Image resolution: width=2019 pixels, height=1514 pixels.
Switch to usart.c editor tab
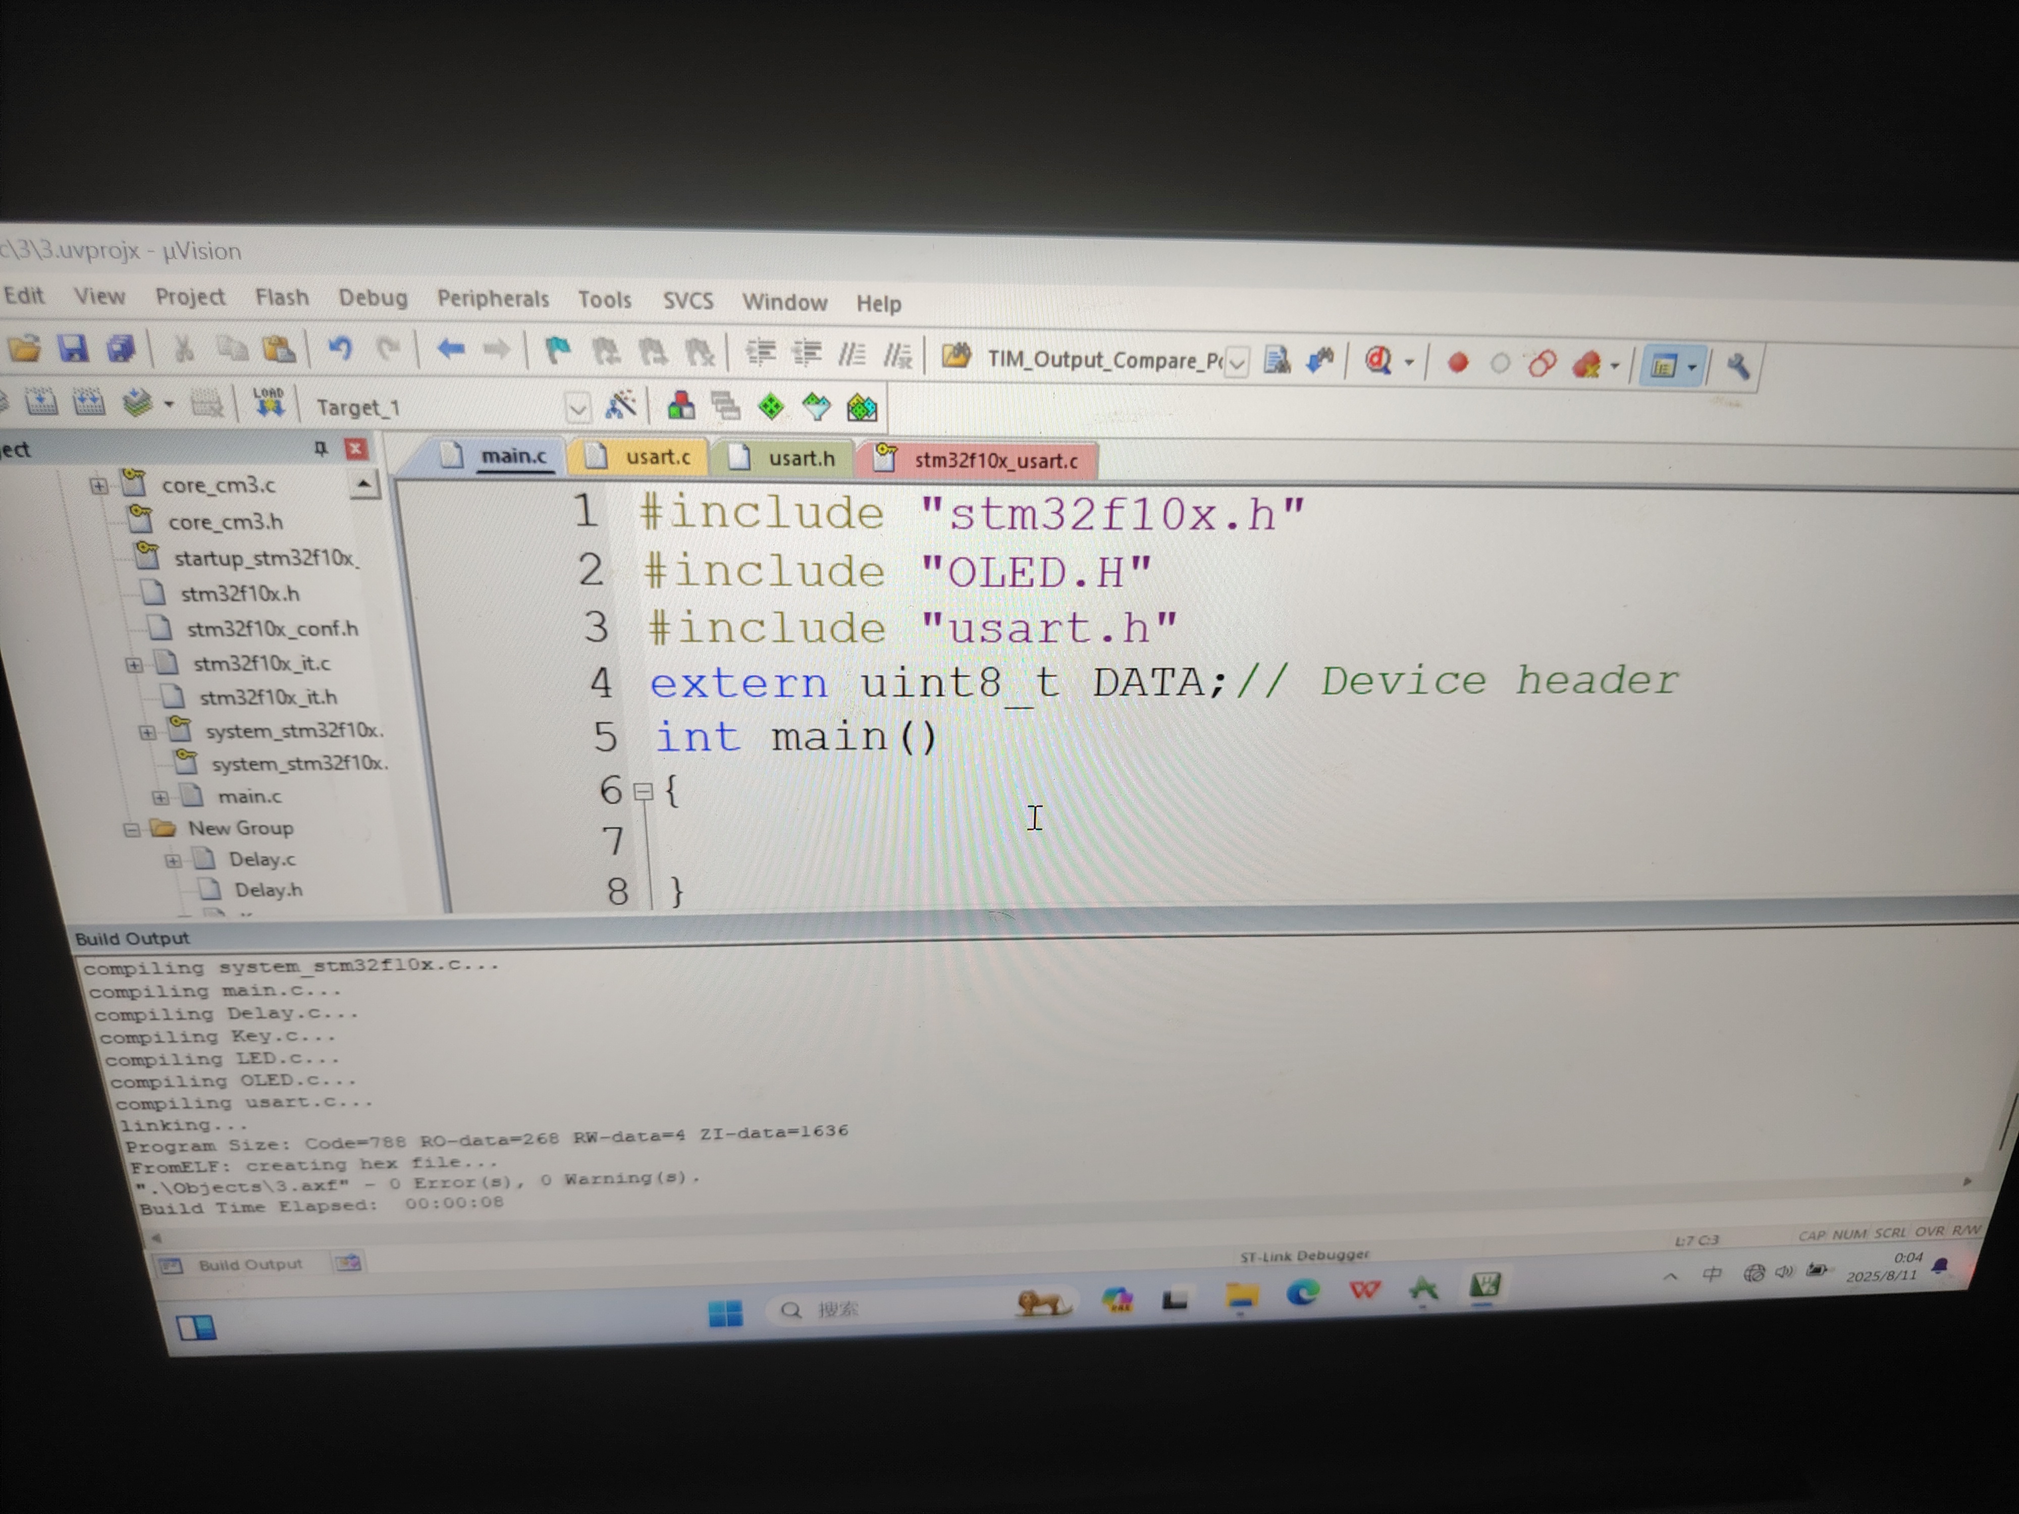(x=656, y=456)
